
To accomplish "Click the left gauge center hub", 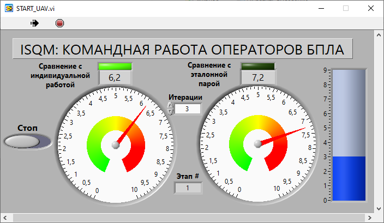I will click(x=116, y=144).
